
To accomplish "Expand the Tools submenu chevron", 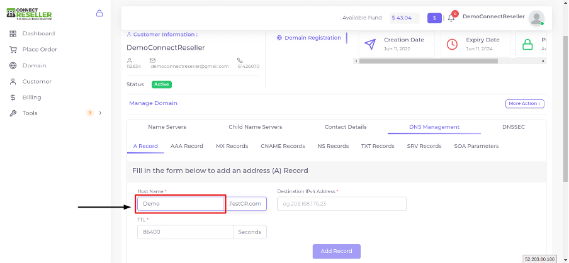I will click(x=101, y=113).
